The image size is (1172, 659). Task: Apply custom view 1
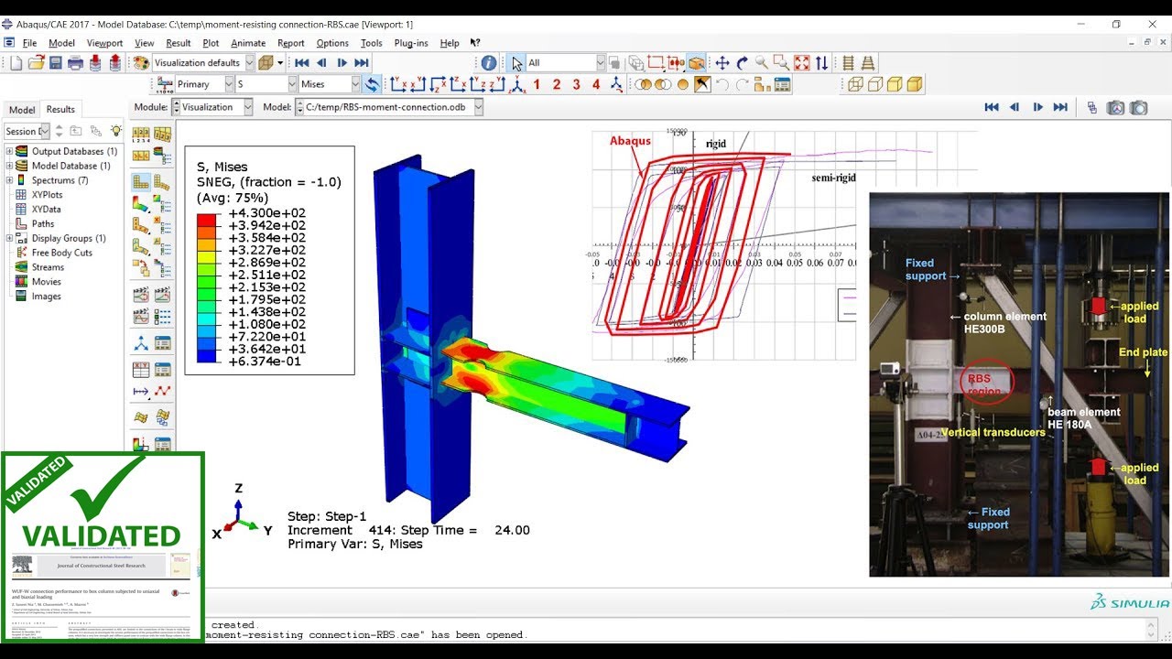(x=537, y=84)
